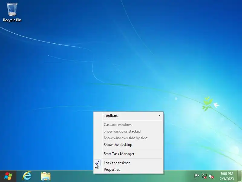Open Windows Explorer from the taskbar
Viewport: 242px width, 182px height.
46,176
